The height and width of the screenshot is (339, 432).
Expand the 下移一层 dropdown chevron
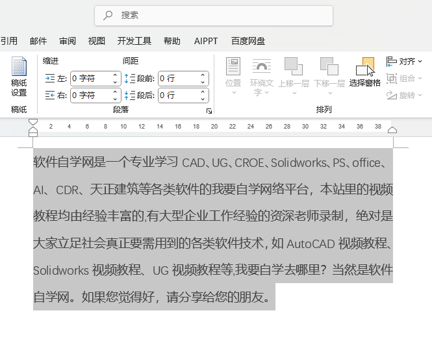point(330,93)
